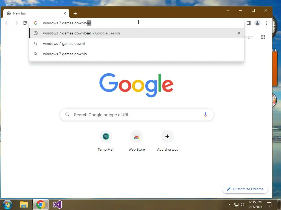Select the New Tab tab
The image size is (281, 210).
pyautogui.click(x=36, y=13)
